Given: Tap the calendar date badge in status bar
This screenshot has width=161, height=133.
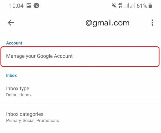Looking at the screenshot, I should click(36, 6).
